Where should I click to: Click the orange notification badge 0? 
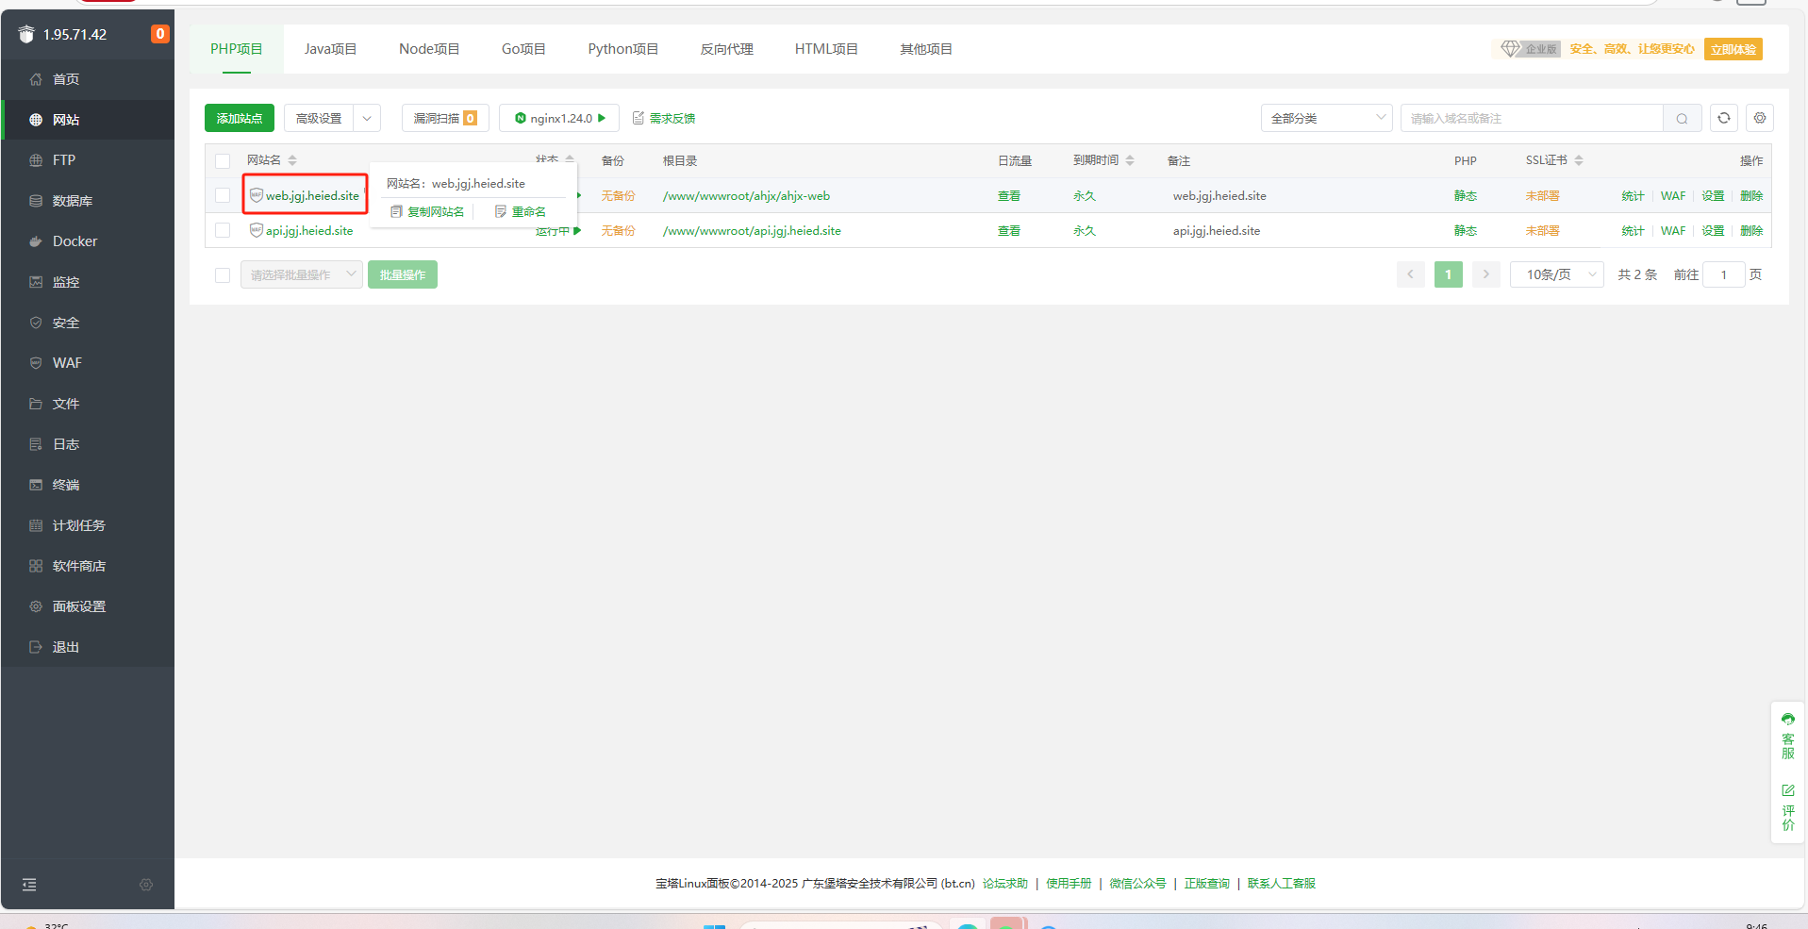pos(160,34)
